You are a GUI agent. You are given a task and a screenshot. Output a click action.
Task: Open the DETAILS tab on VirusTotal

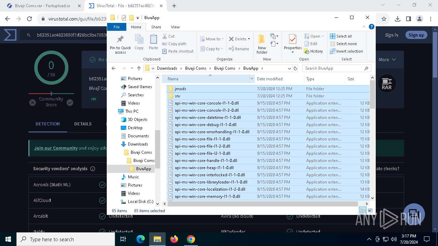pos(83,124)
